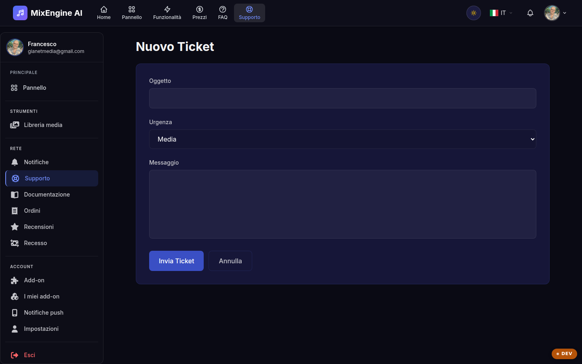Open Recensioni from sidebar
This screenshot has height=364, width=582.
(x=52, y=227)
